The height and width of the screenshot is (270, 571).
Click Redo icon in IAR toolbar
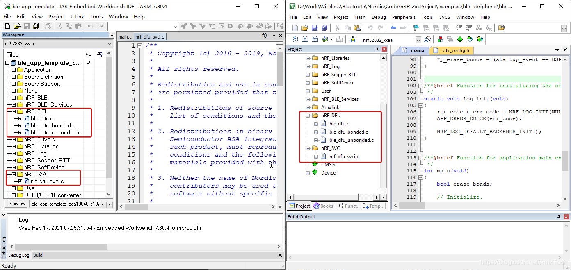tap(100, 26)
